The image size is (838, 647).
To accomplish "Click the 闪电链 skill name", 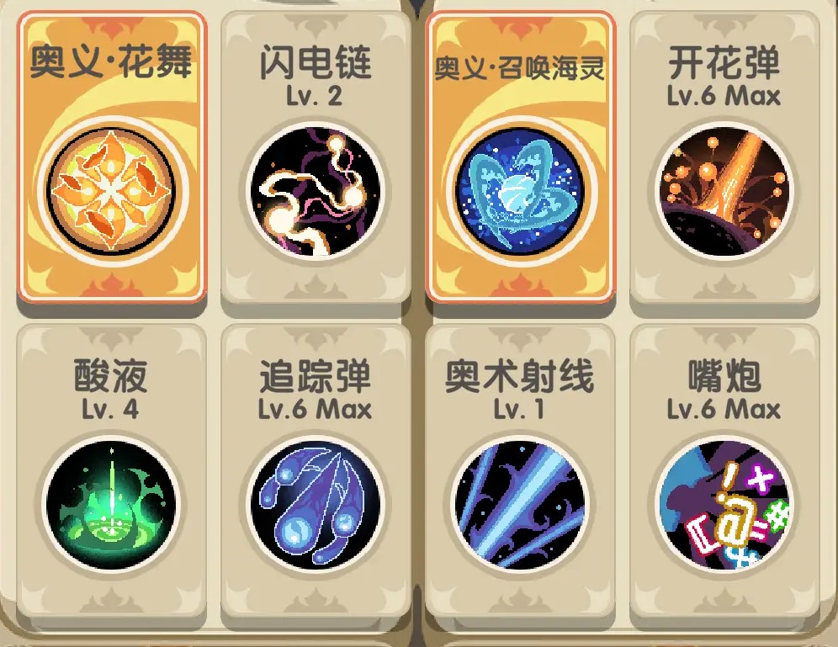I will [x=316, y=62].
